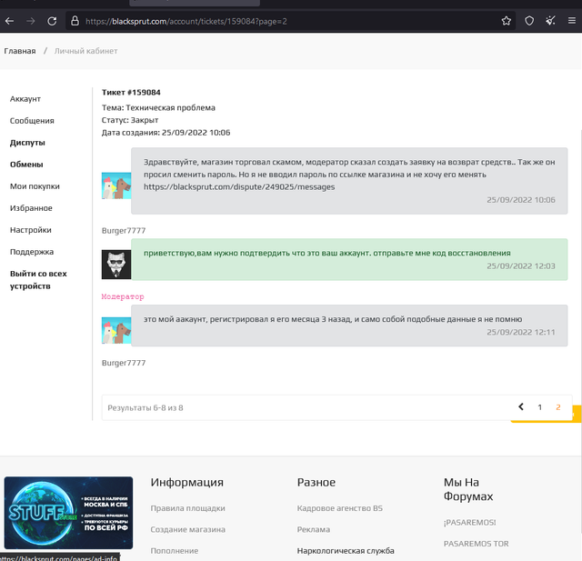This screenshot has width=582, height=561.
Task: Open the Аккаунт sidebar section
Action: [x=25, y=99]
